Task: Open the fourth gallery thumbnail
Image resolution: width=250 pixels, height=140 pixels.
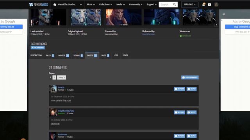Action: [161, 17]
